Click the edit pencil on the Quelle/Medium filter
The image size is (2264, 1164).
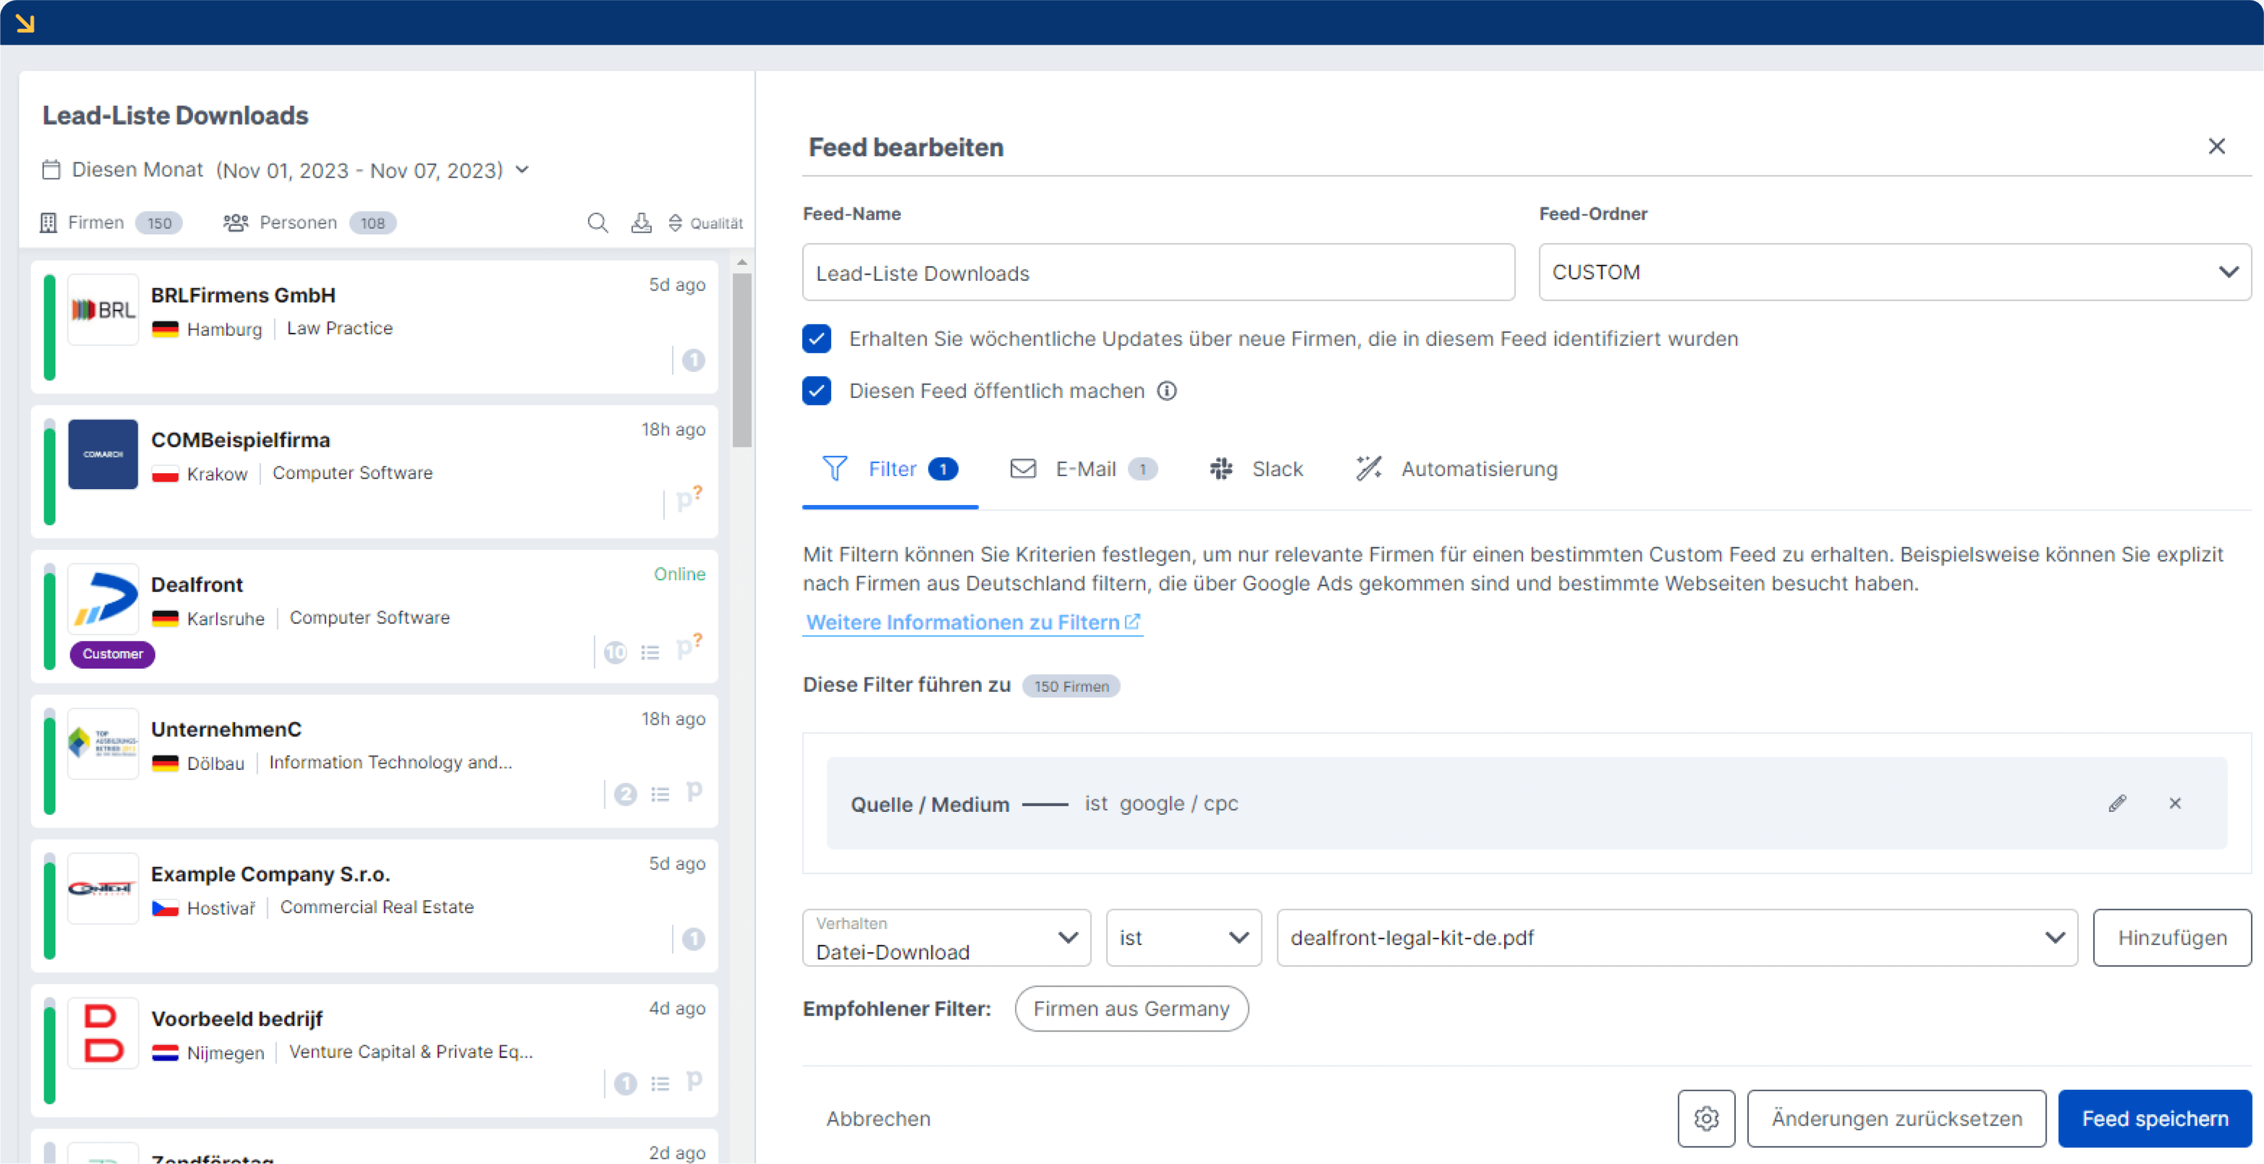(x=2118, y=803)
